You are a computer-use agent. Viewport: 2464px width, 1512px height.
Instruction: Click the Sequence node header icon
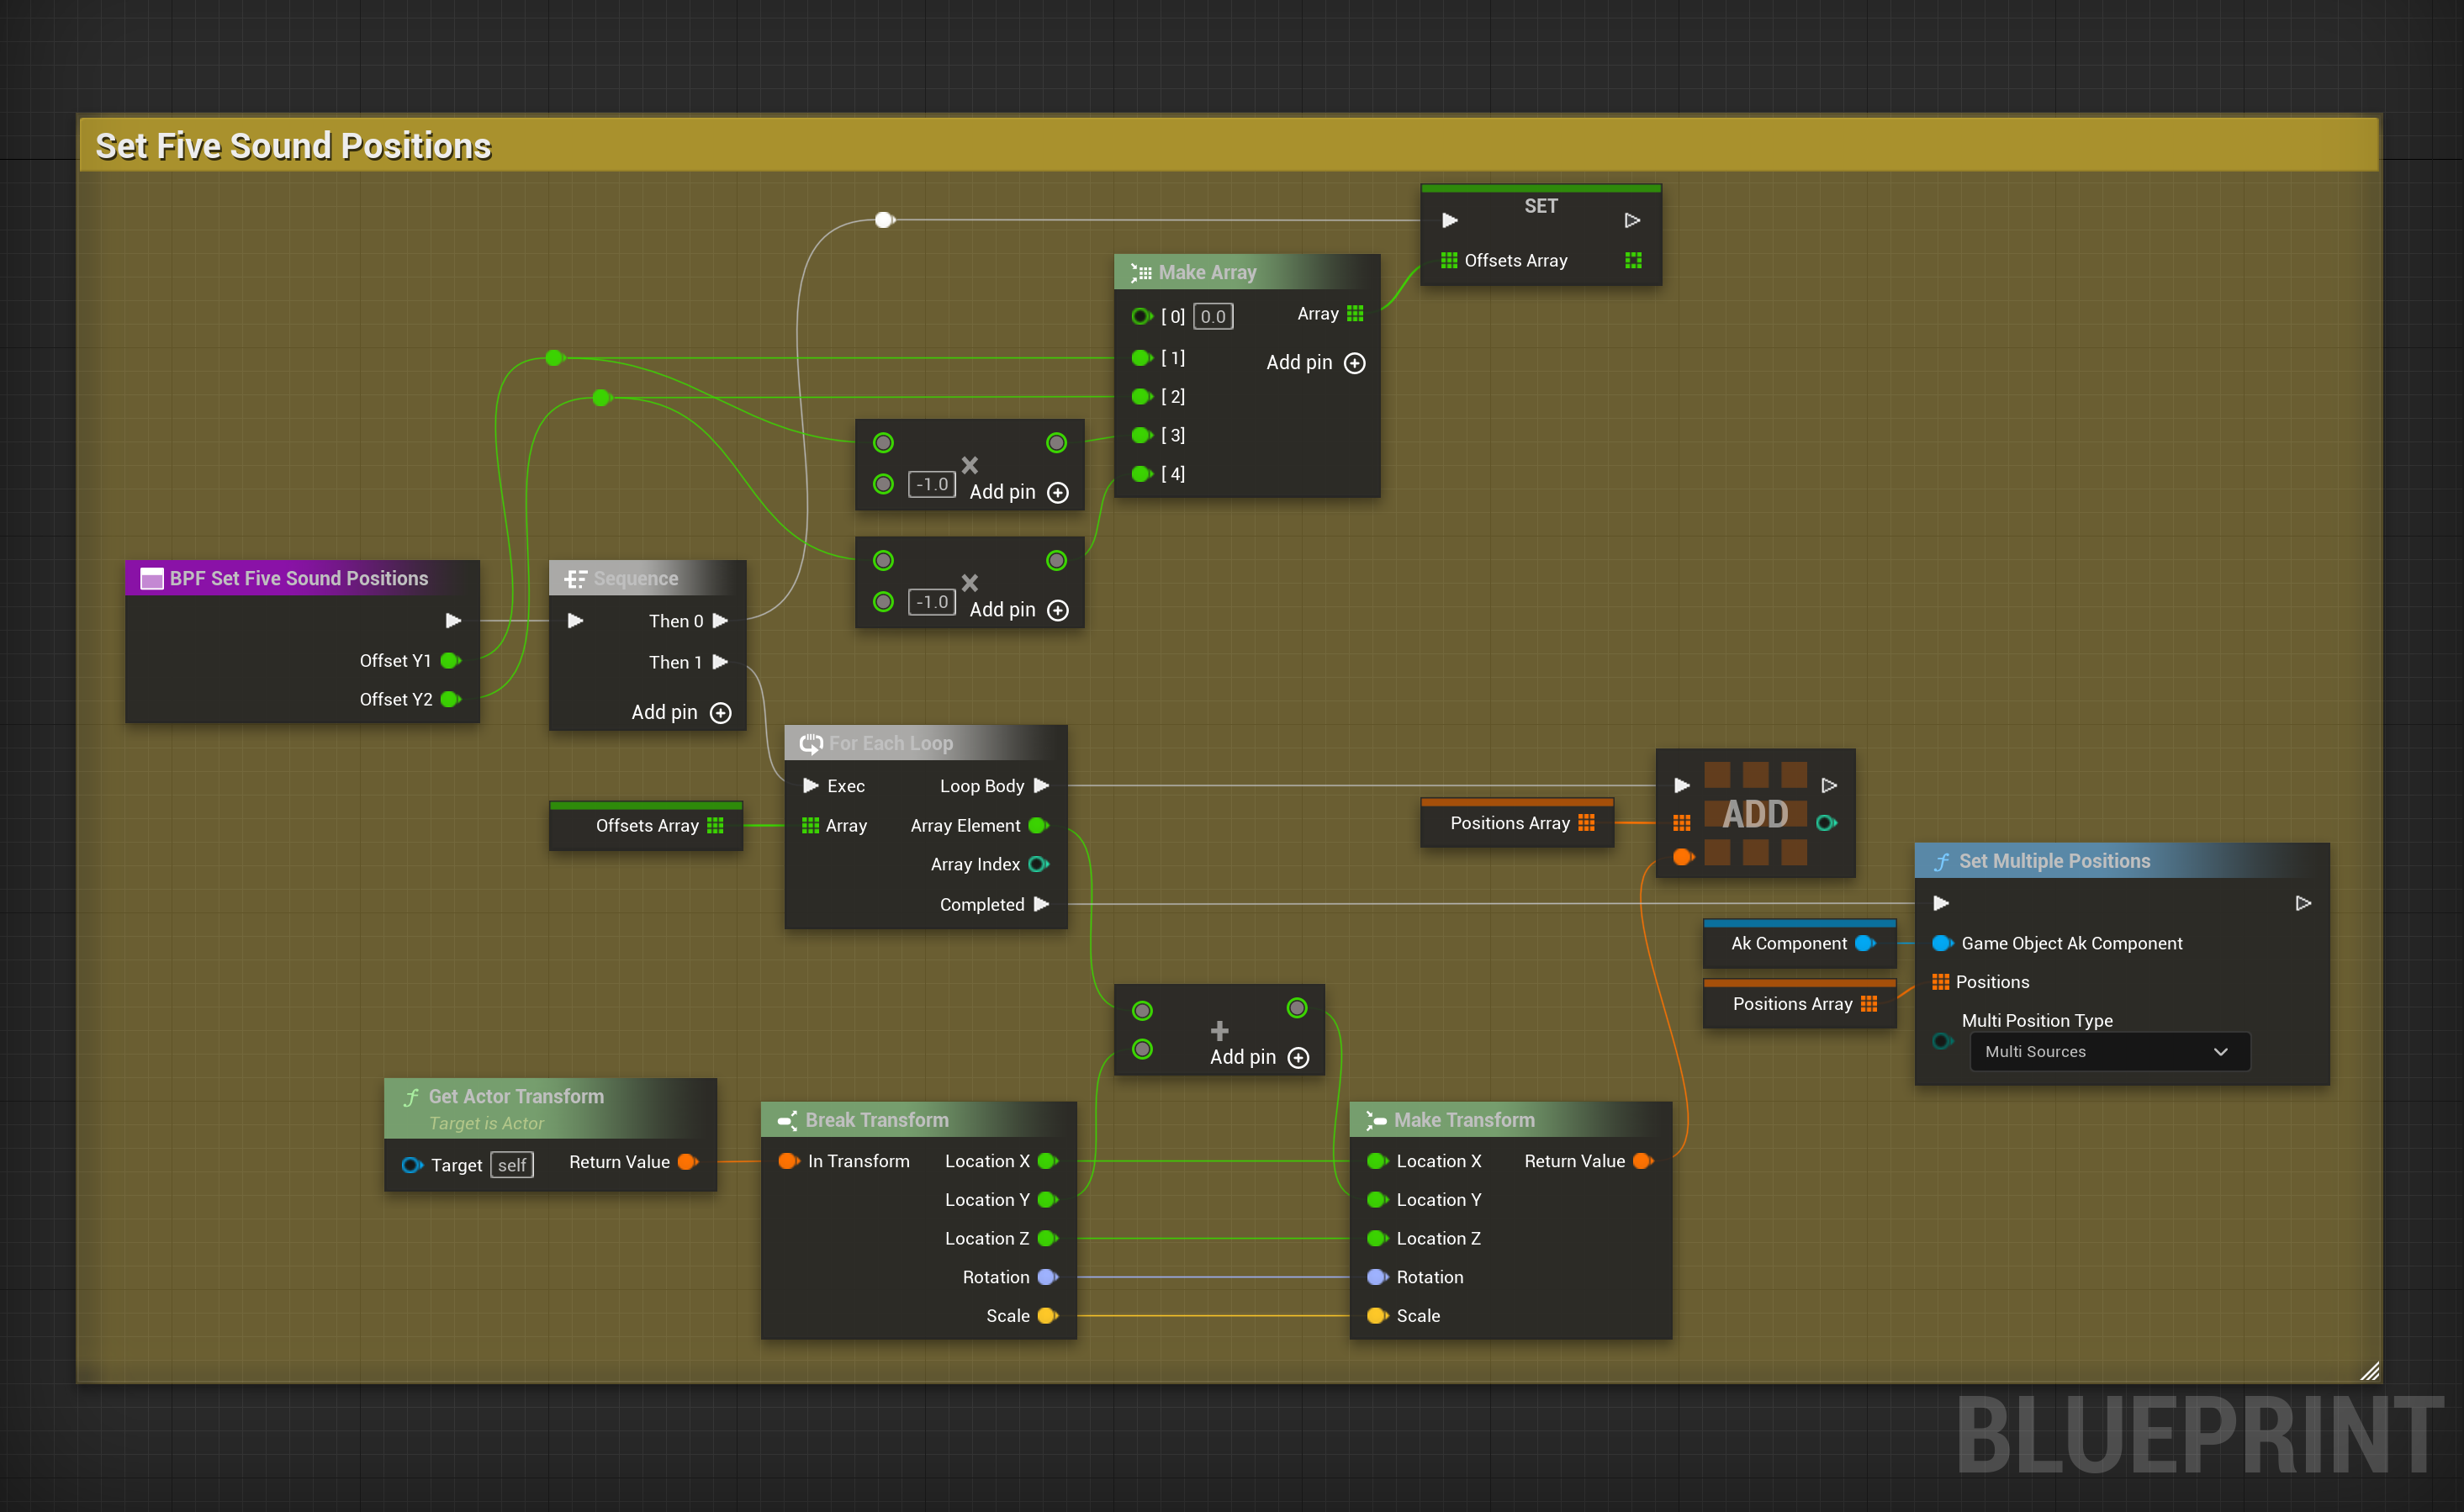575,579
